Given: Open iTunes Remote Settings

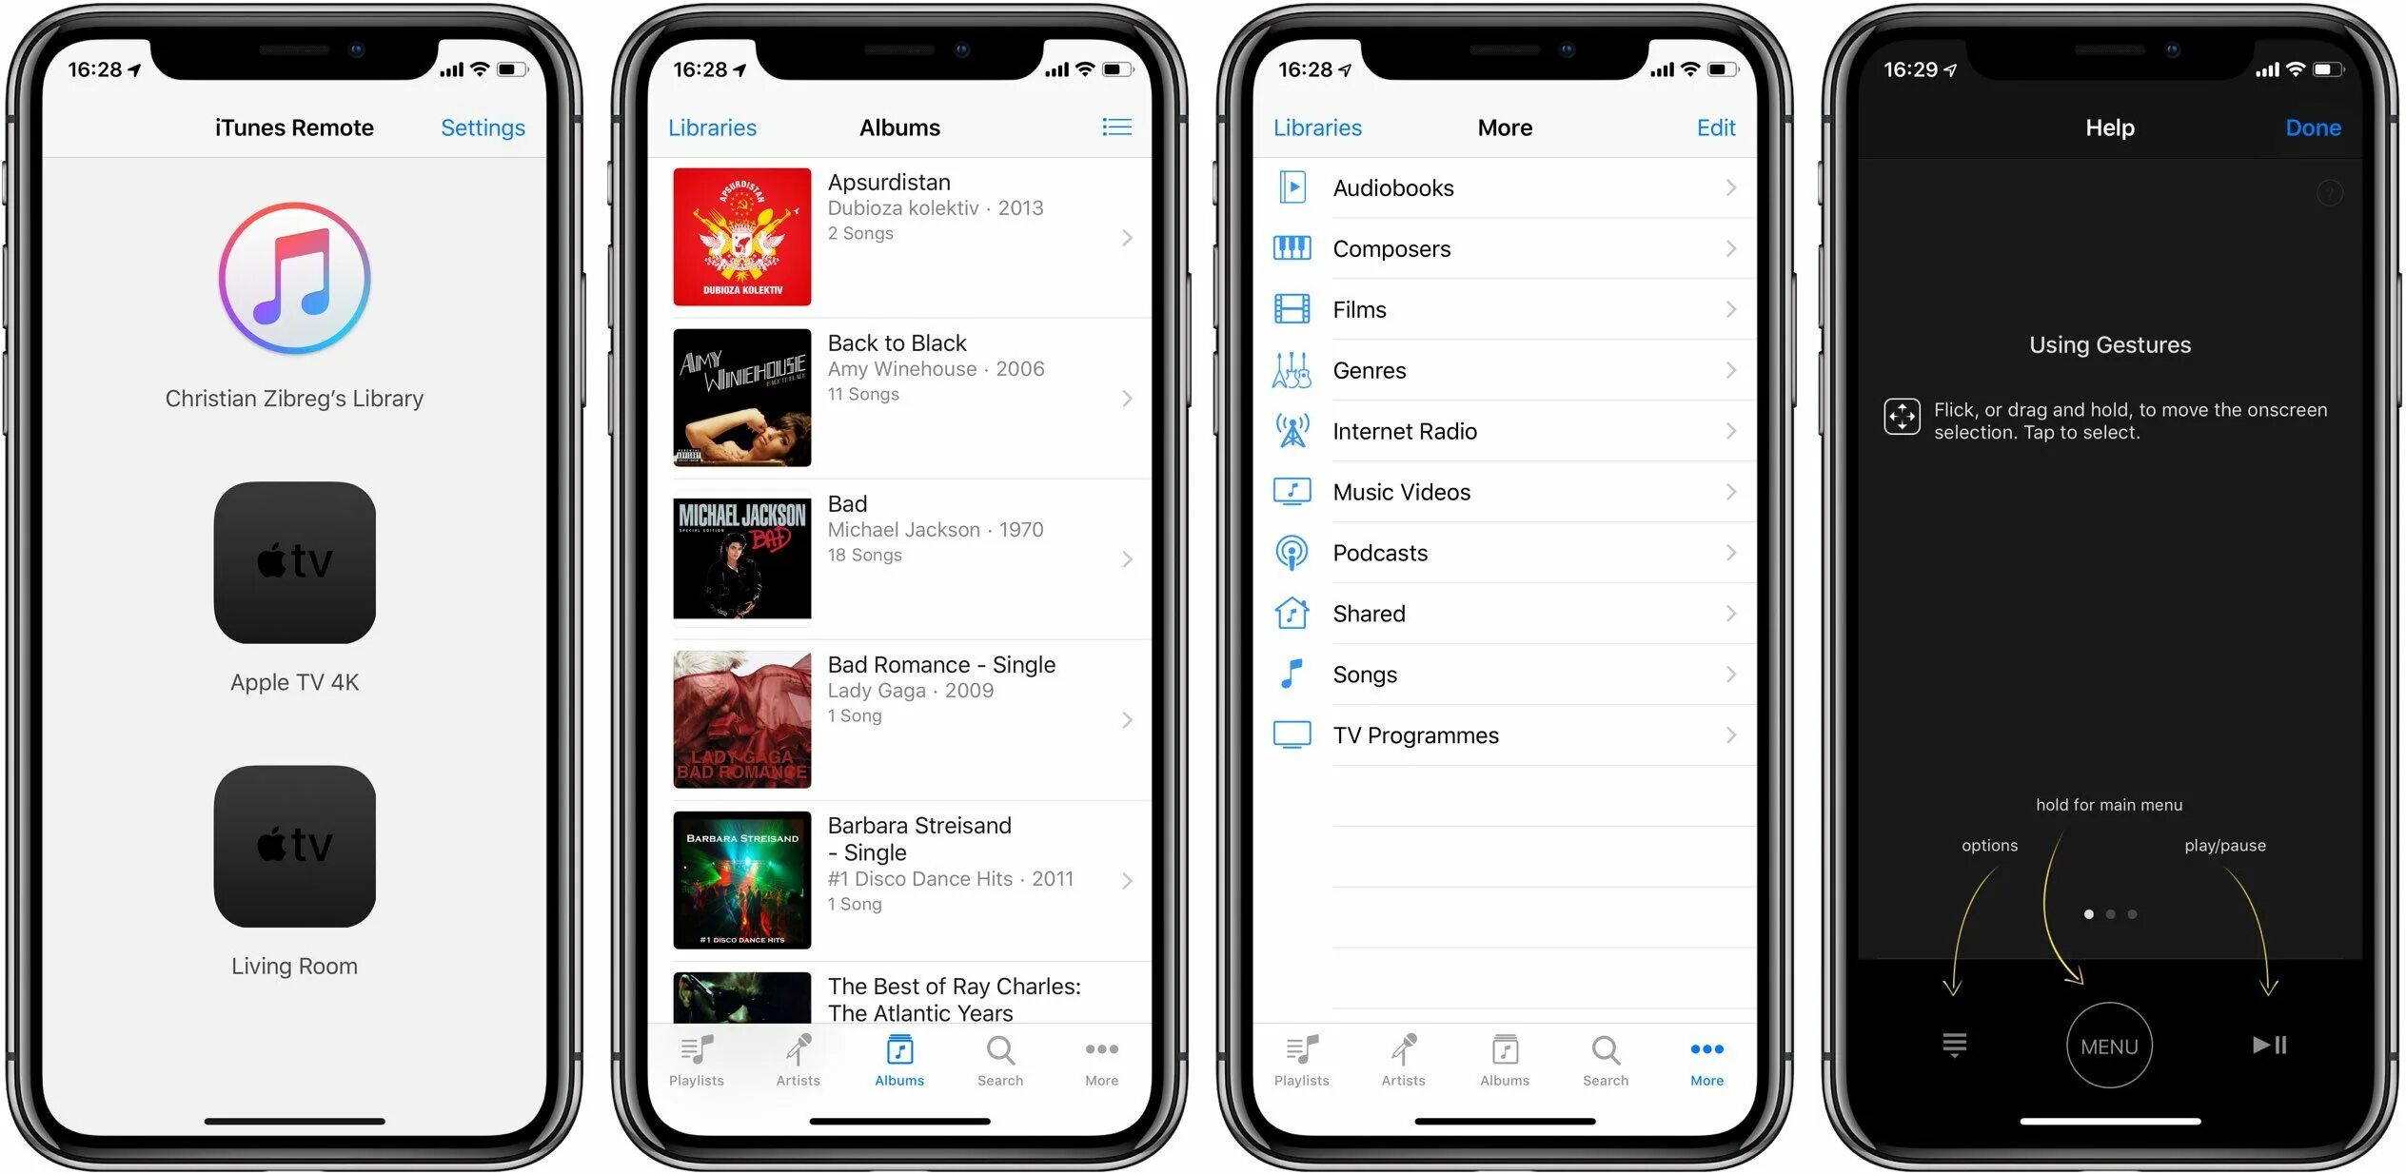Looking at the screenshot, I should 482,128.
